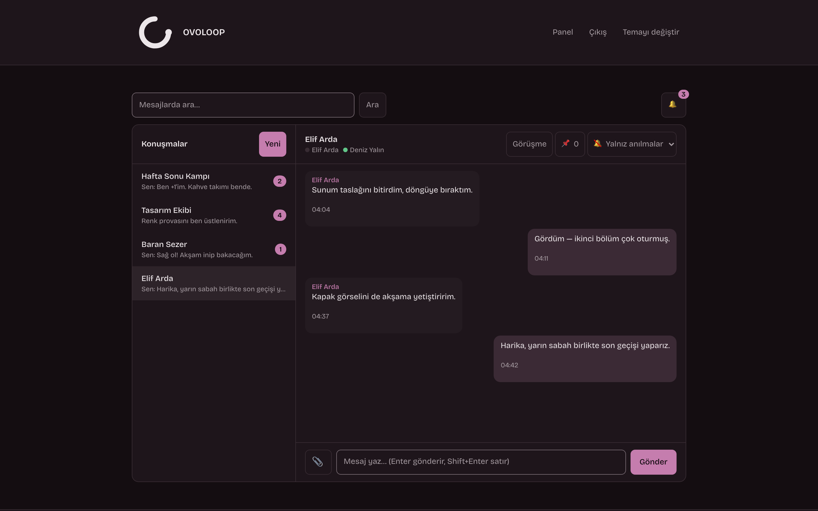
Task: Click participant Deniz Yalın with green status
Action: (363, 150)
